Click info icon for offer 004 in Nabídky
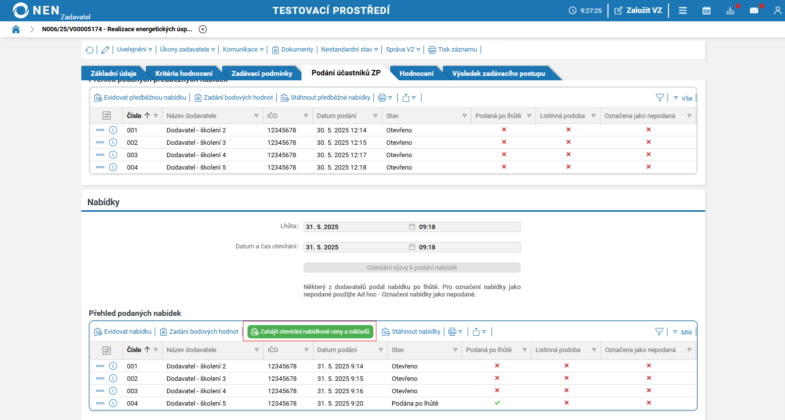785x420 pixels. click(x=113, y=403)
